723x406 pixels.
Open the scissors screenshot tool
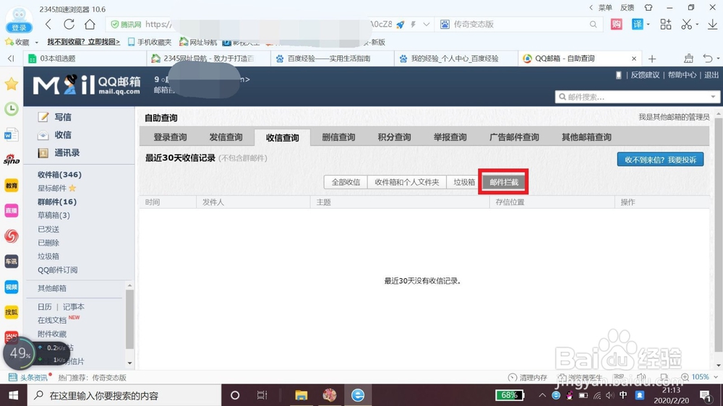687,24
